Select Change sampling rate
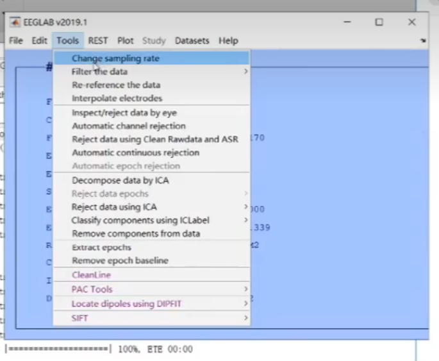439x361 pixels. click(x=115, y=58)
